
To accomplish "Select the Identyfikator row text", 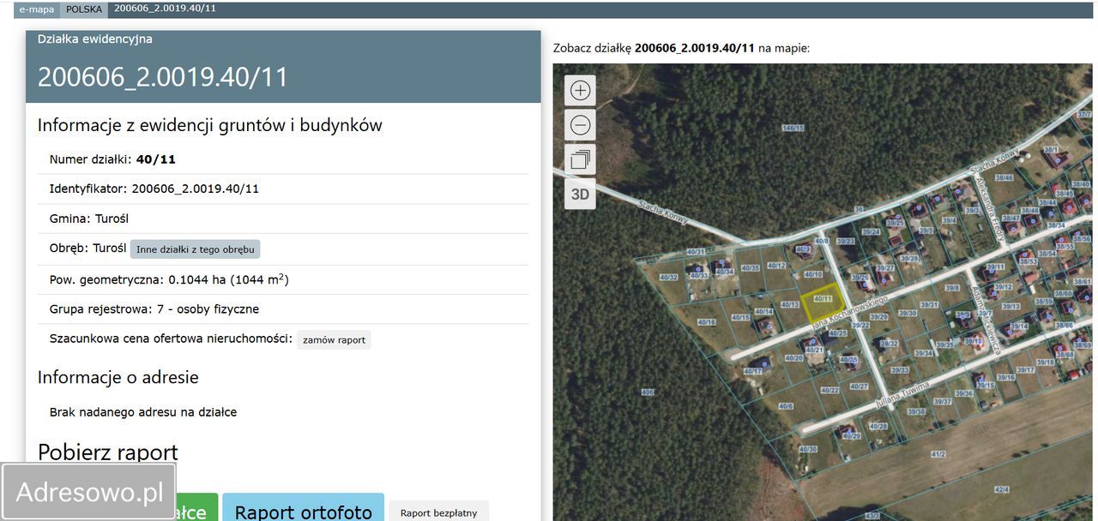I will coord(154,189).
